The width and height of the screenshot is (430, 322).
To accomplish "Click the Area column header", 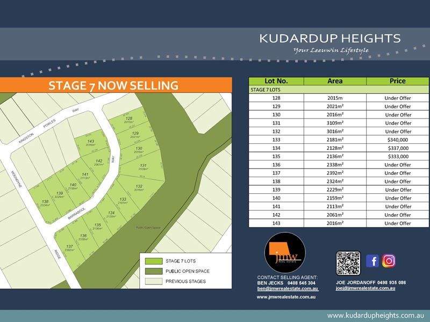I will point(335,81).
